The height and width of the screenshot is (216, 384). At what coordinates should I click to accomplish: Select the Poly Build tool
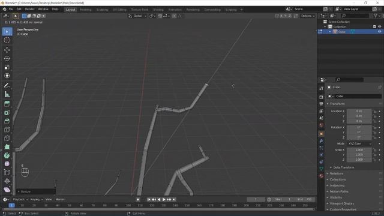pyautogui.click(x=7, y=147)
